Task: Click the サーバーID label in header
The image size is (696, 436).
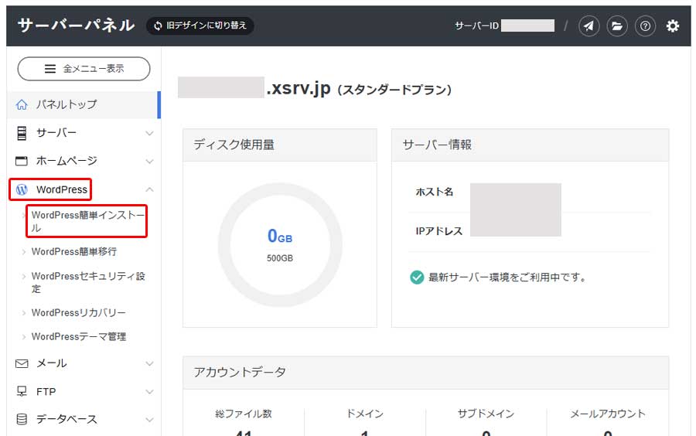Action: [476, 26]
